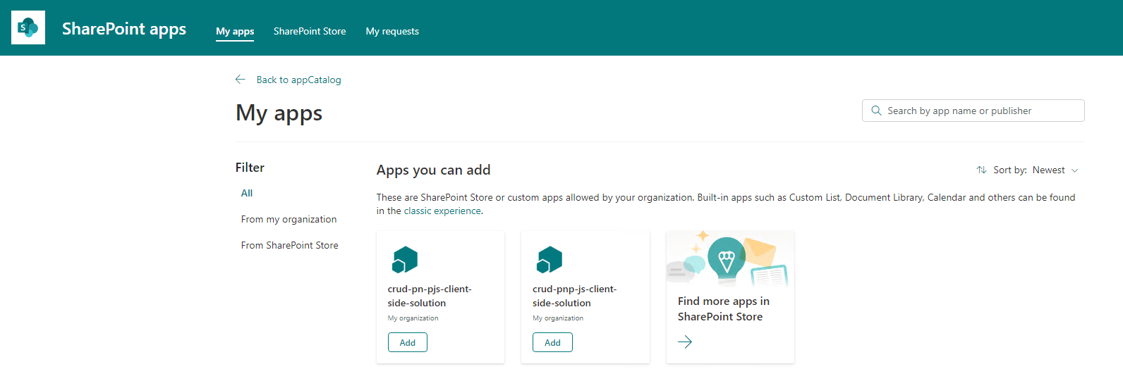Screen dimensions: 1123x369
Task: Follow the Back to appCatalog link
Action: click(x=299, y=80)
